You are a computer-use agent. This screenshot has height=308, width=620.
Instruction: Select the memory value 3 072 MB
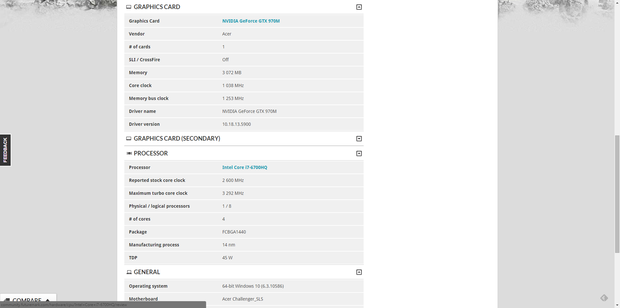(232, 73)
